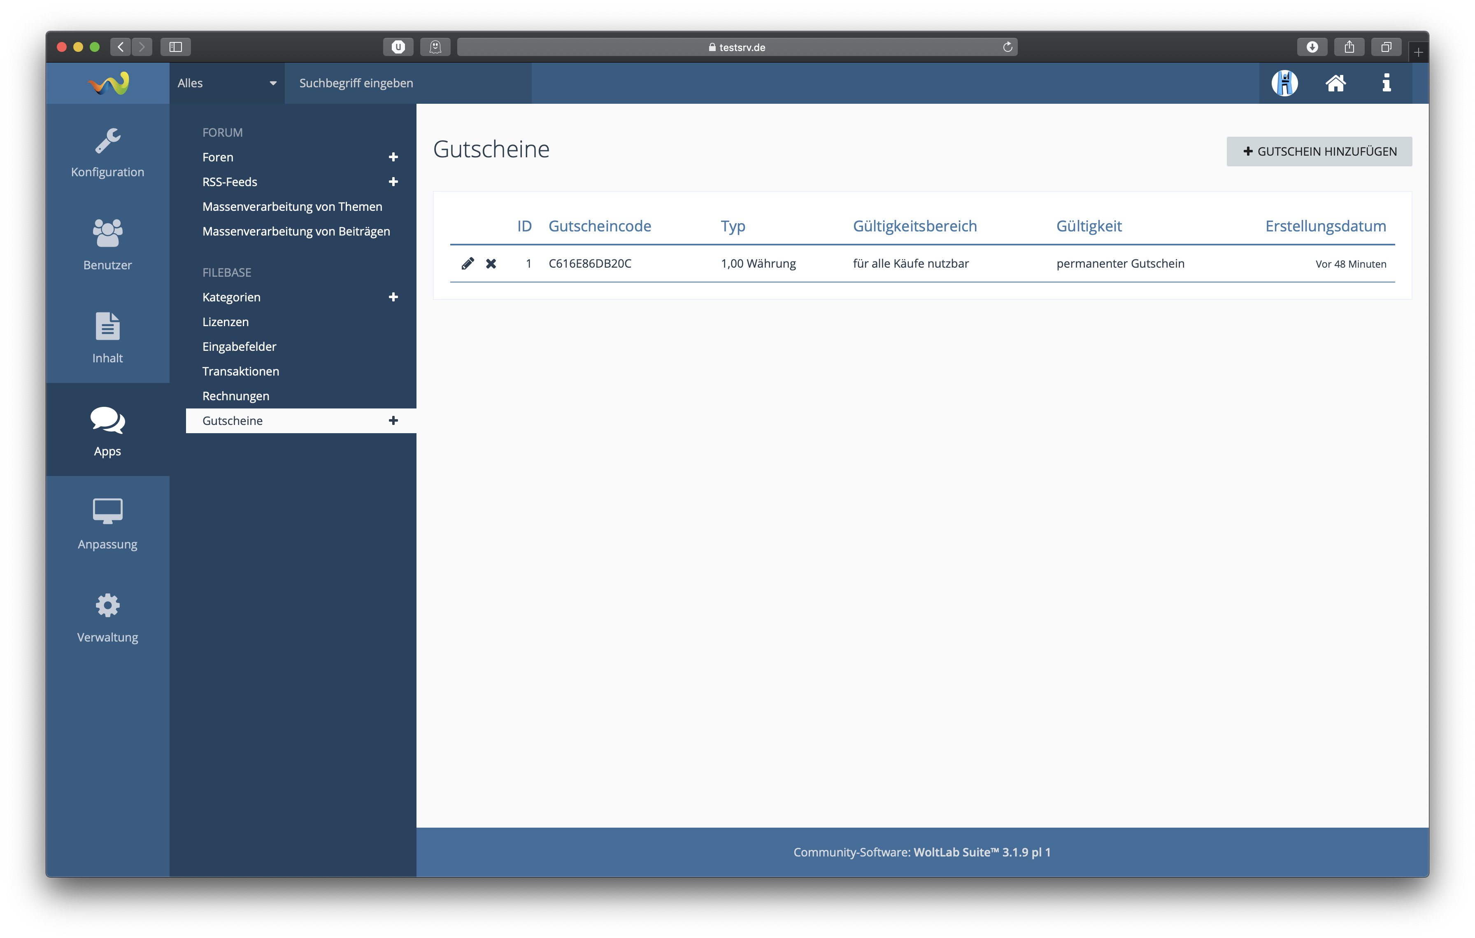Viewport: 1475px width, 938px height.
Task: Open the Konfiguration wrench section
Action: pyautogui.click(x=108, y=152)
